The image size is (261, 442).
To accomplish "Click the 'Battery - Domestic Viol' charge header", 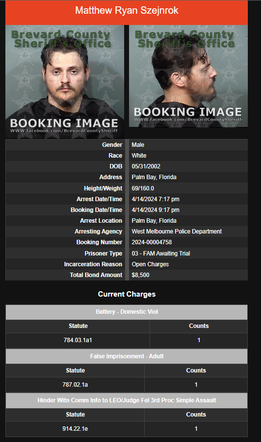I will pyautogui.click(x=127, y=312).
